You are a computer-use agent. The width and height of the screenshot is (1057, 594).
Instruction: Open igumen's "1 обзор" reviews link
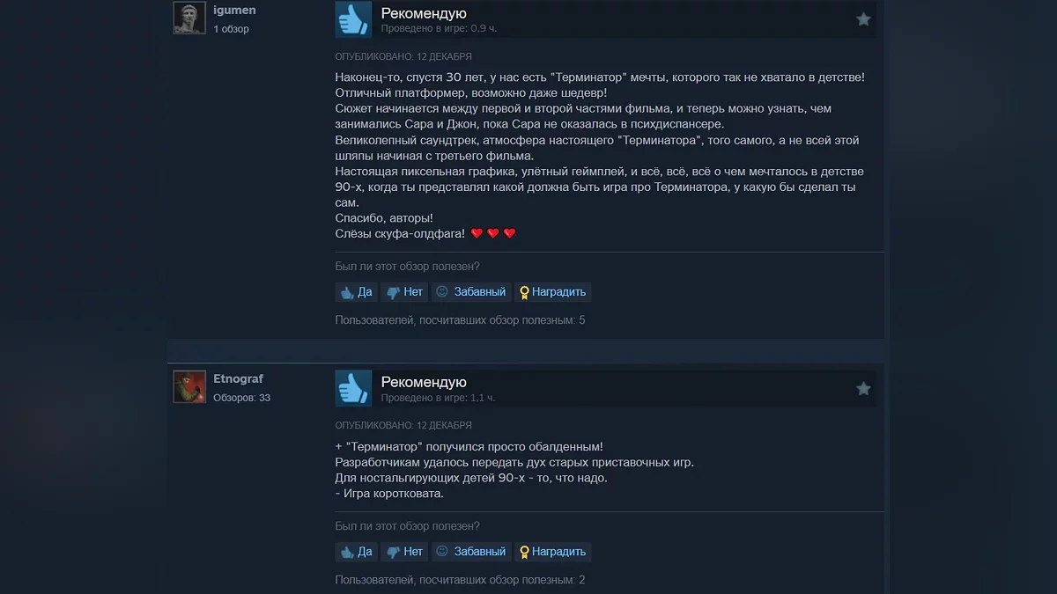231,29
